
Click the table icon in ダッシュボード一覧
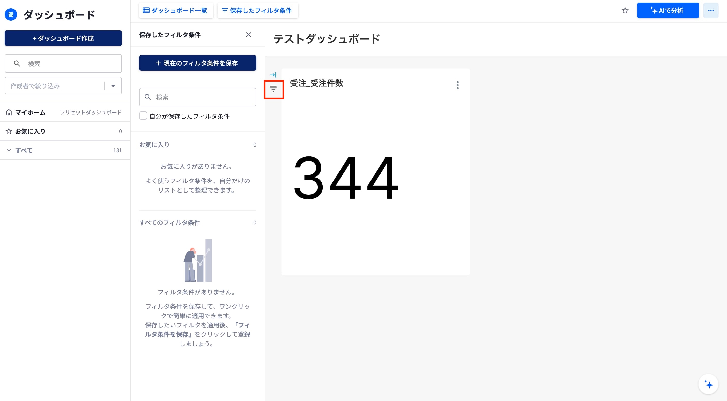(x=146, y=10)
